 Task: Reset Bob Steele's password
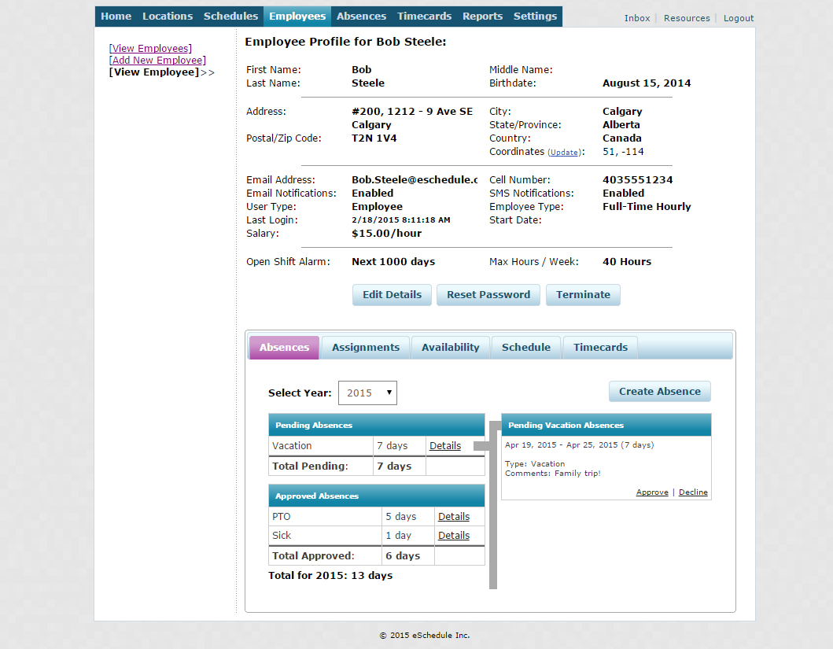tap(488, 295)
